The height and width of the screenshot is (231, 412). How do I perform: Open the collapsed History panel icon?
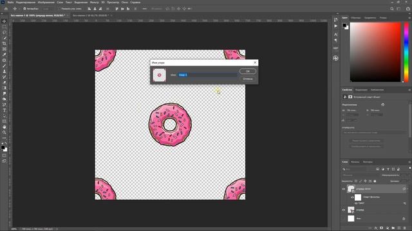[x=336, y=20]
